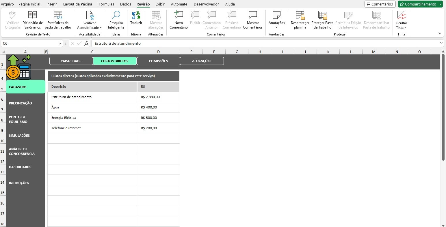Open the Name Box dropdown arrow

[x=60, y=43]
